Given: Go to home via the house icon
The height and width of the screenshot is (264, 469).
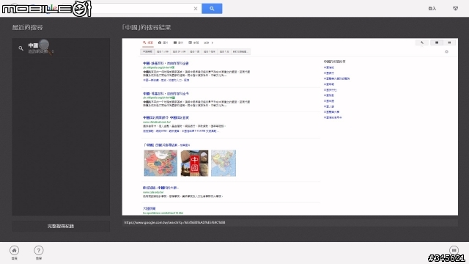Looking at the screenshot, I should click(14, 250).
